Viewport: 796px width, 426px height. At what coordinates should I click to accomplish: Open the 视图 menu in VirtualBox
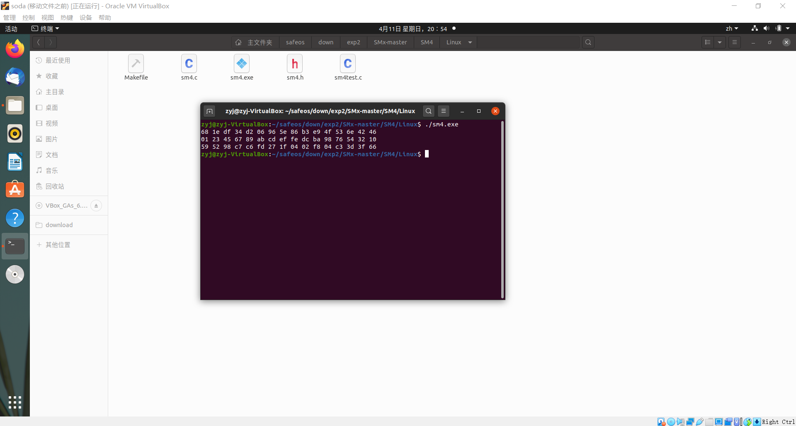pos(48,17)
